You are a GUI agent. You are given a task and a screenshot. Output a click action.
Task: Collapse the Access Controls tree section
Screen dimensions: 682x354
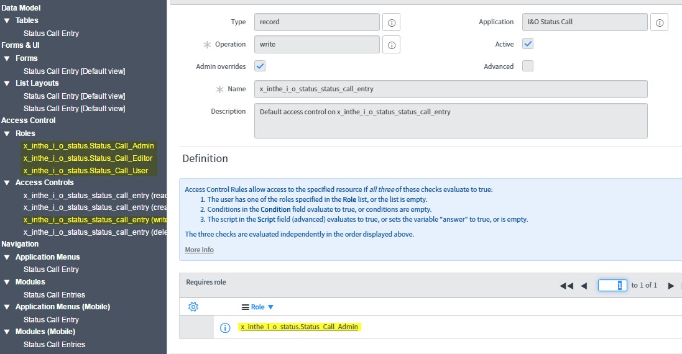coord(6,183)
